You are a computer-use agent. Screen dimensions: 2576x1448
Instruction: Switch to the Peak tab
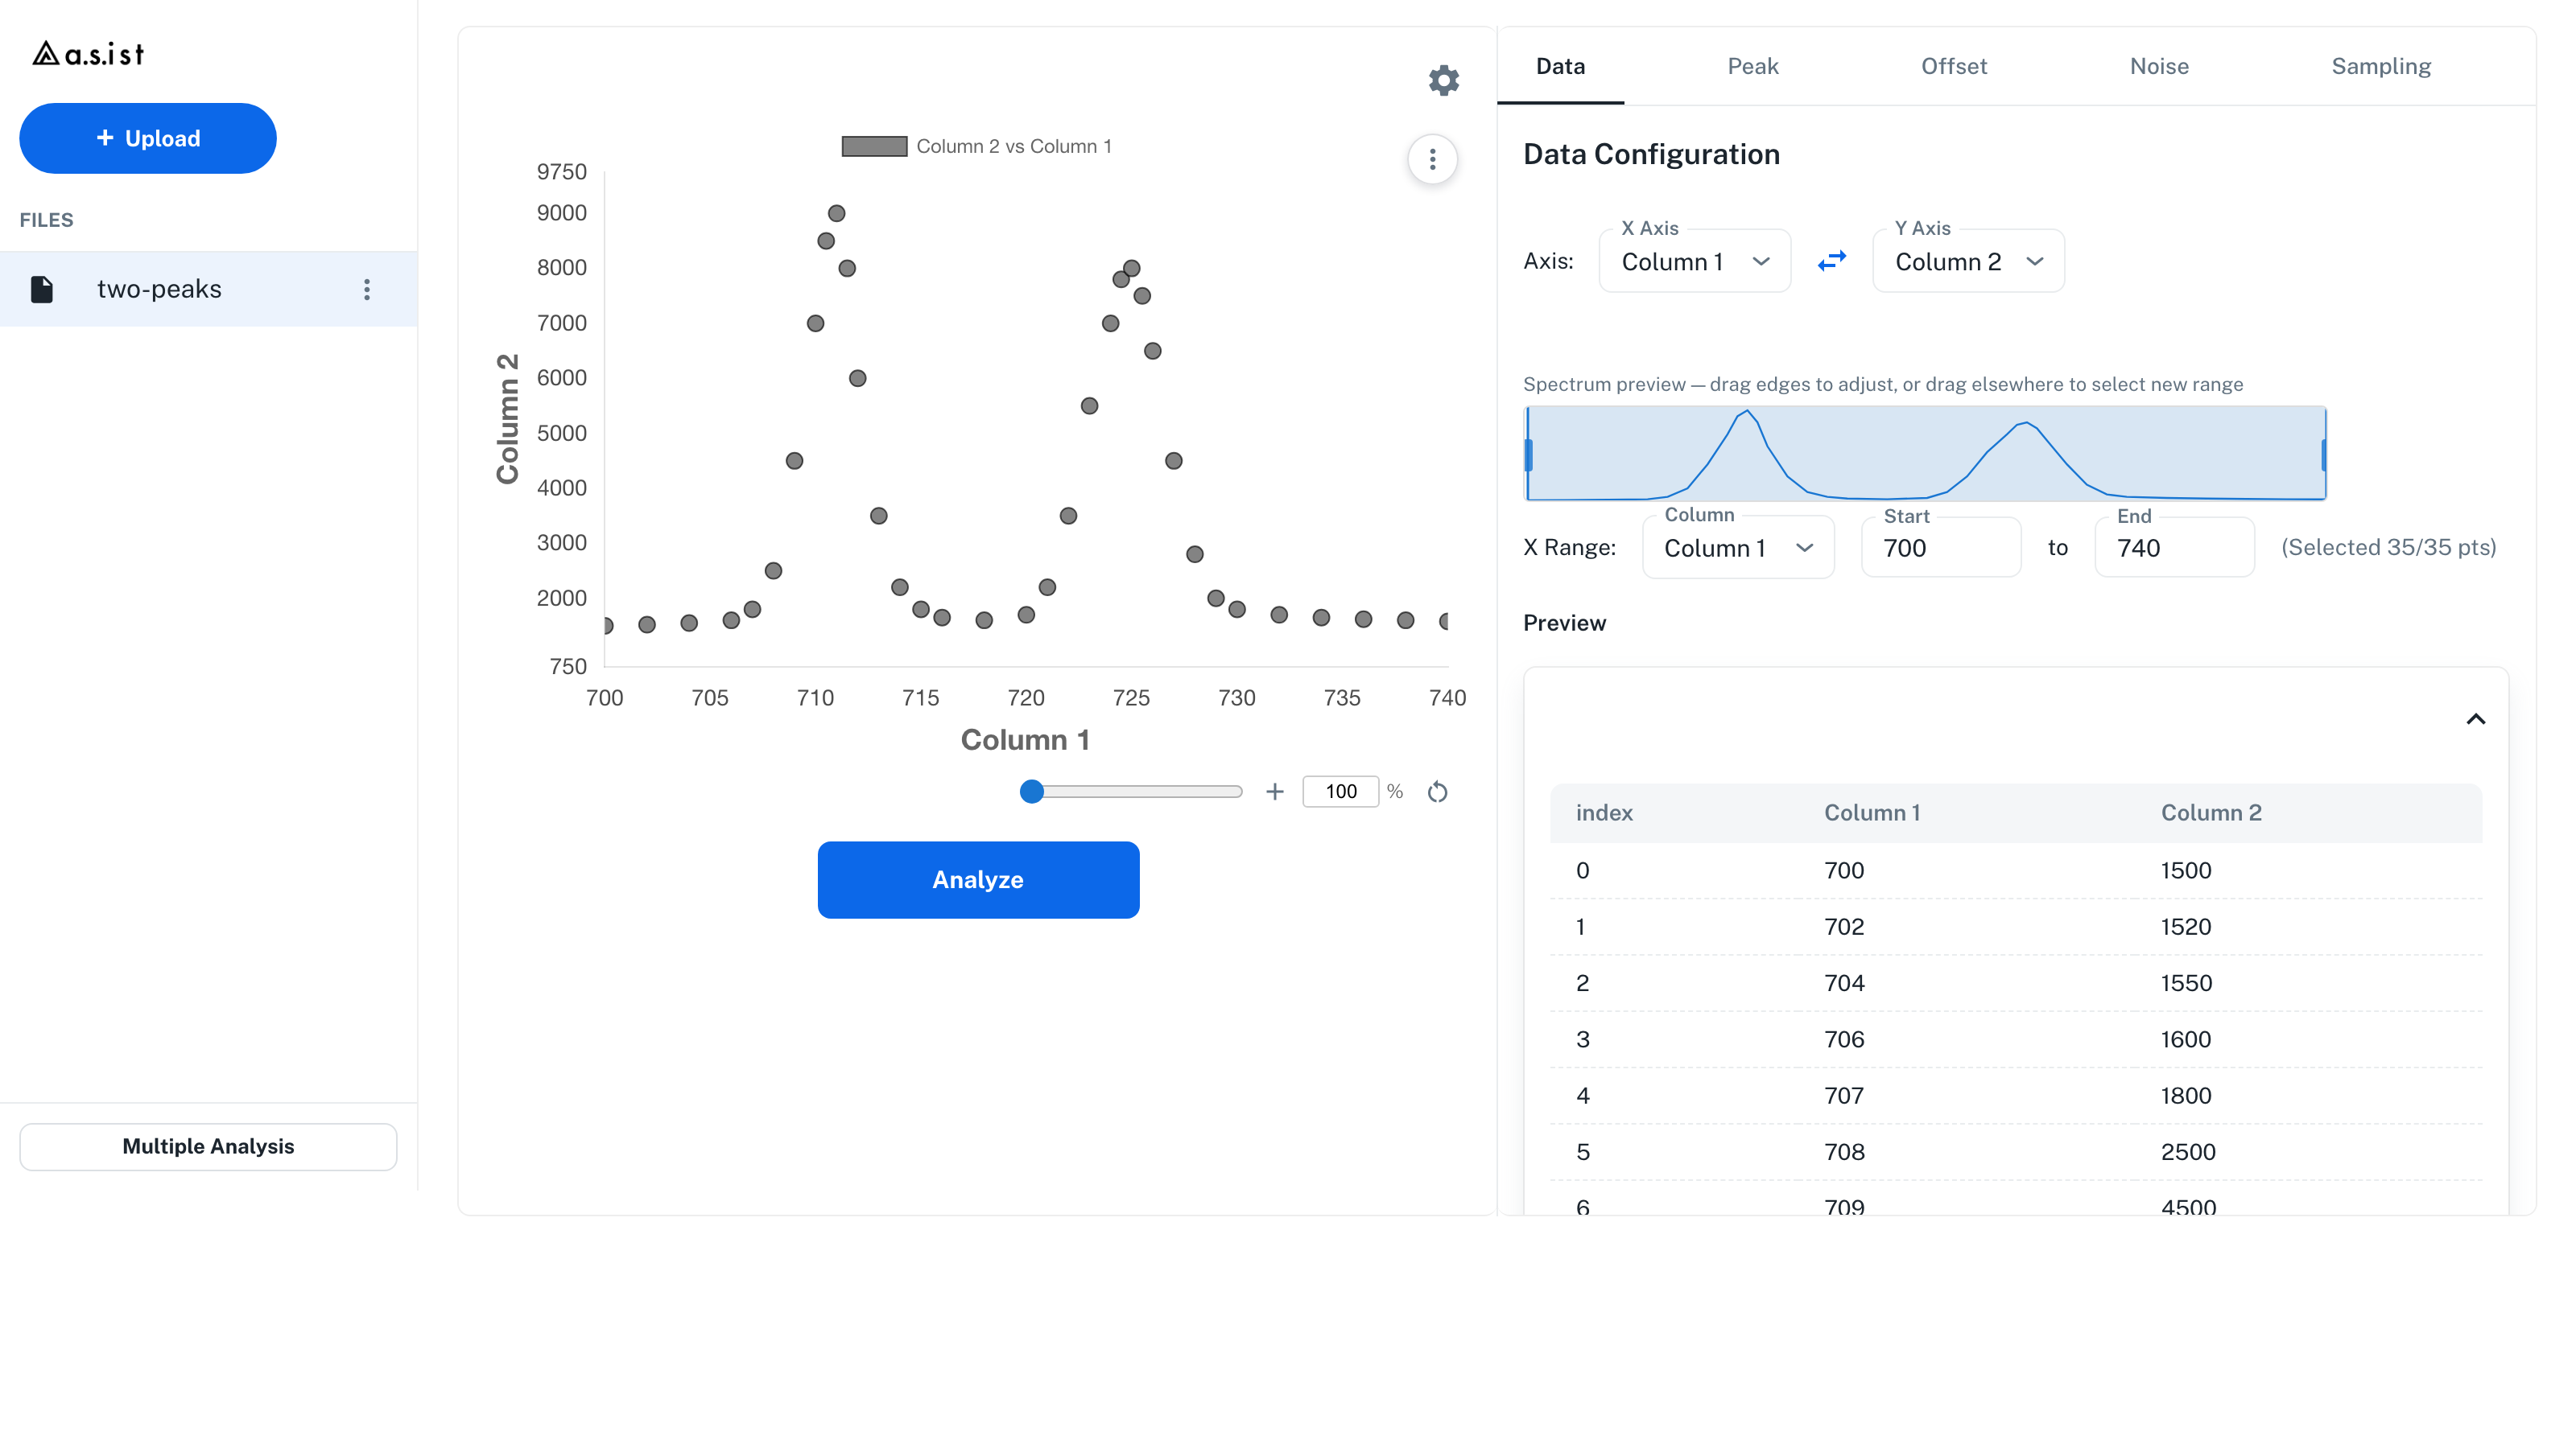pos(1752,66)
